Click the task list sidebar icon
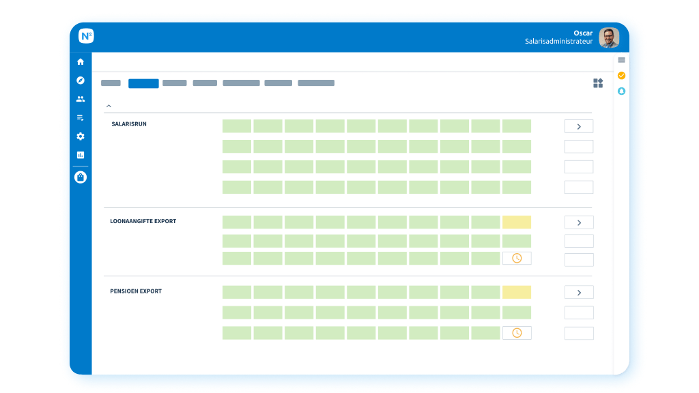The width and height of the screenshot is (699, 393). (81, 117)
